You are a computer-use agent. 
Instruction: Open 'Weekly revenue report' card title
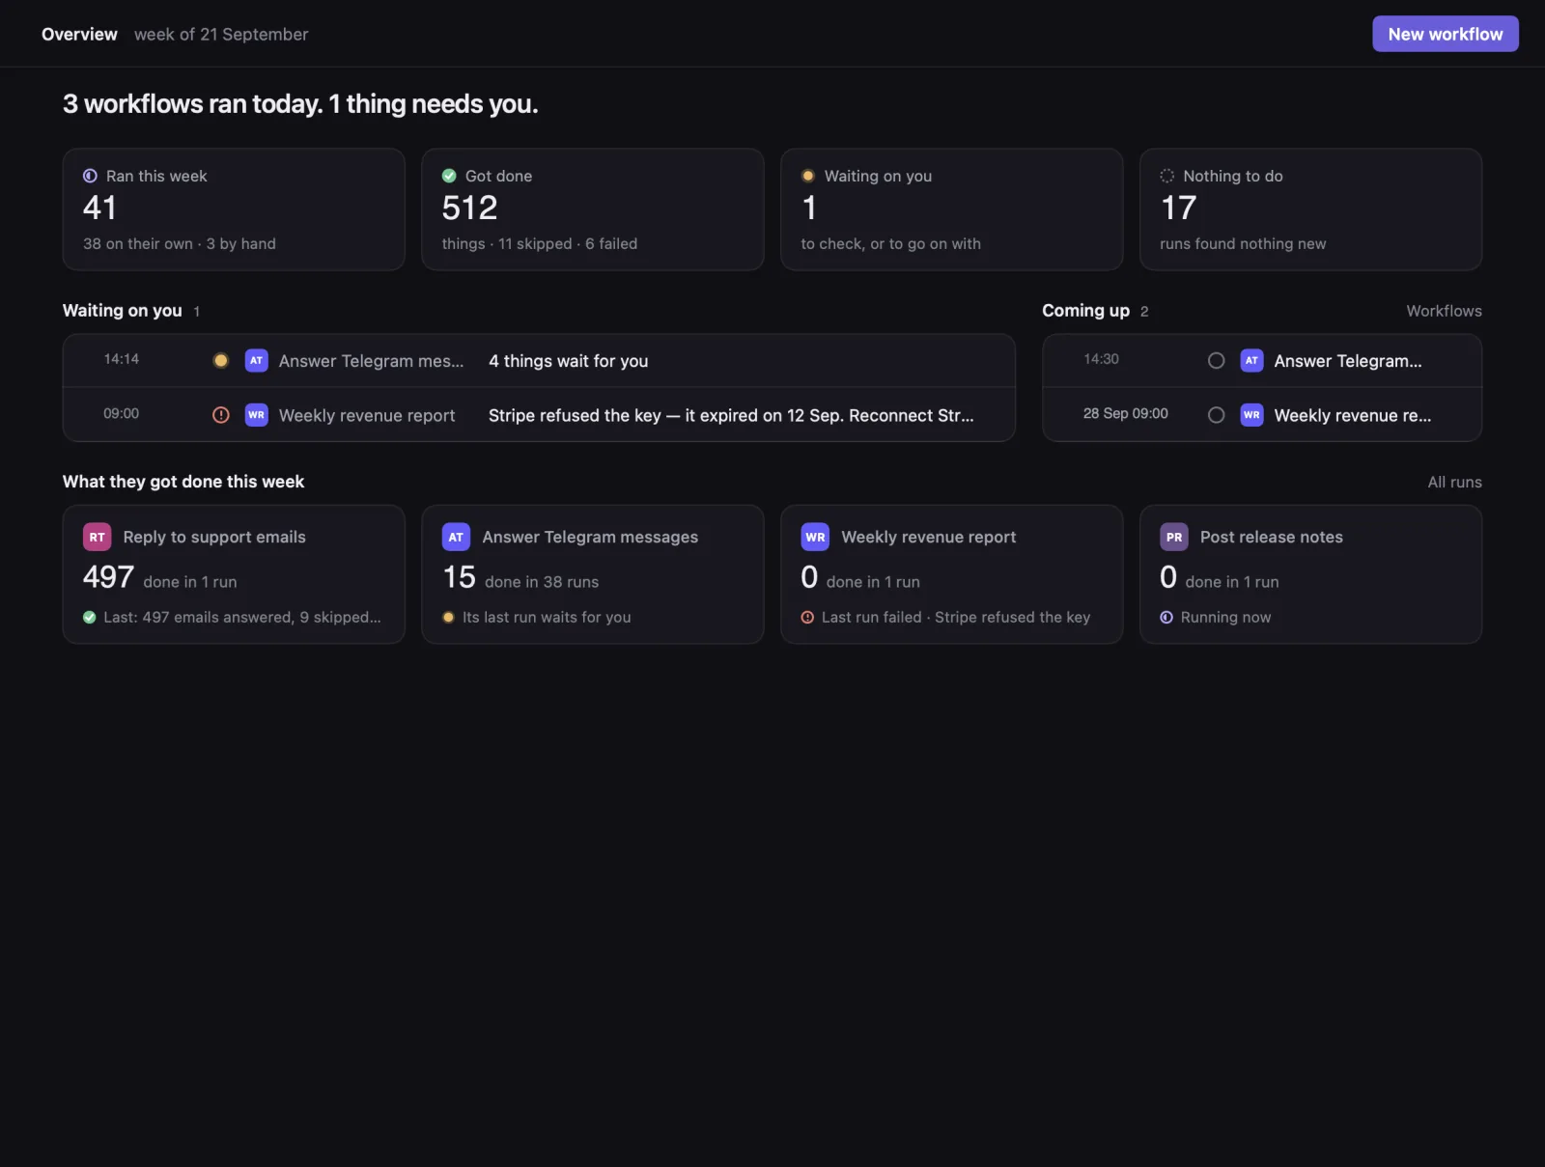pyautogui.click(x=928, y=537)
